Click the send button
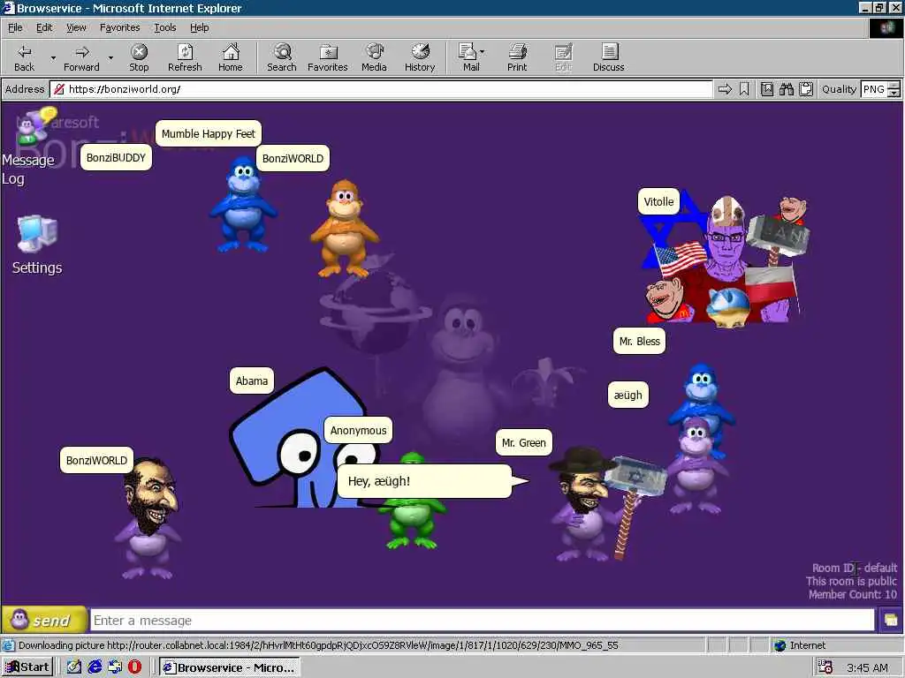 (x=44, y=621)
